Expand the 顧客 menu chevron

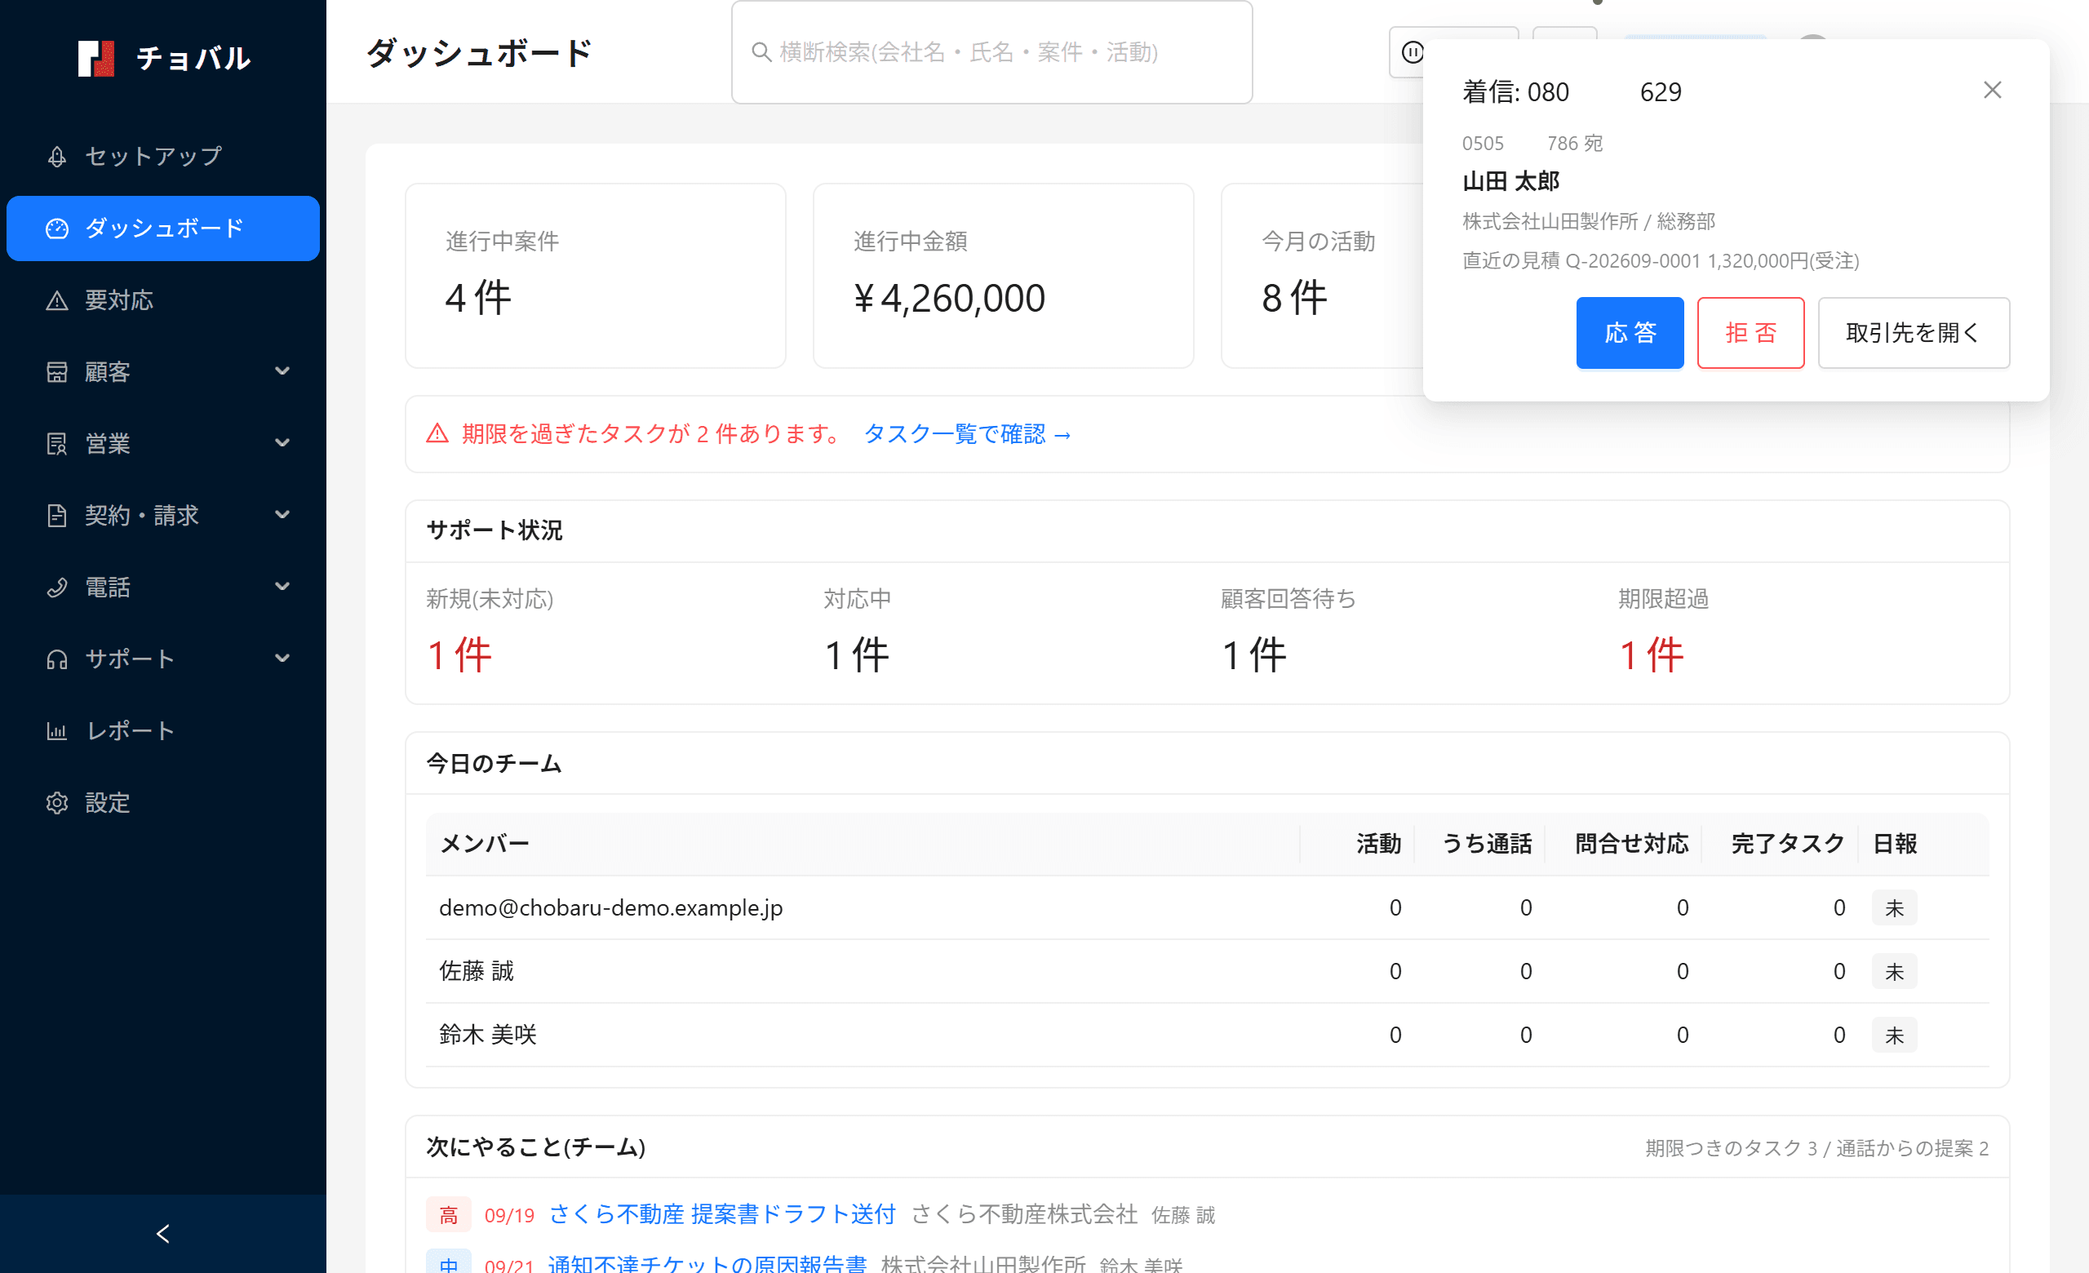(x=282, y=371)
